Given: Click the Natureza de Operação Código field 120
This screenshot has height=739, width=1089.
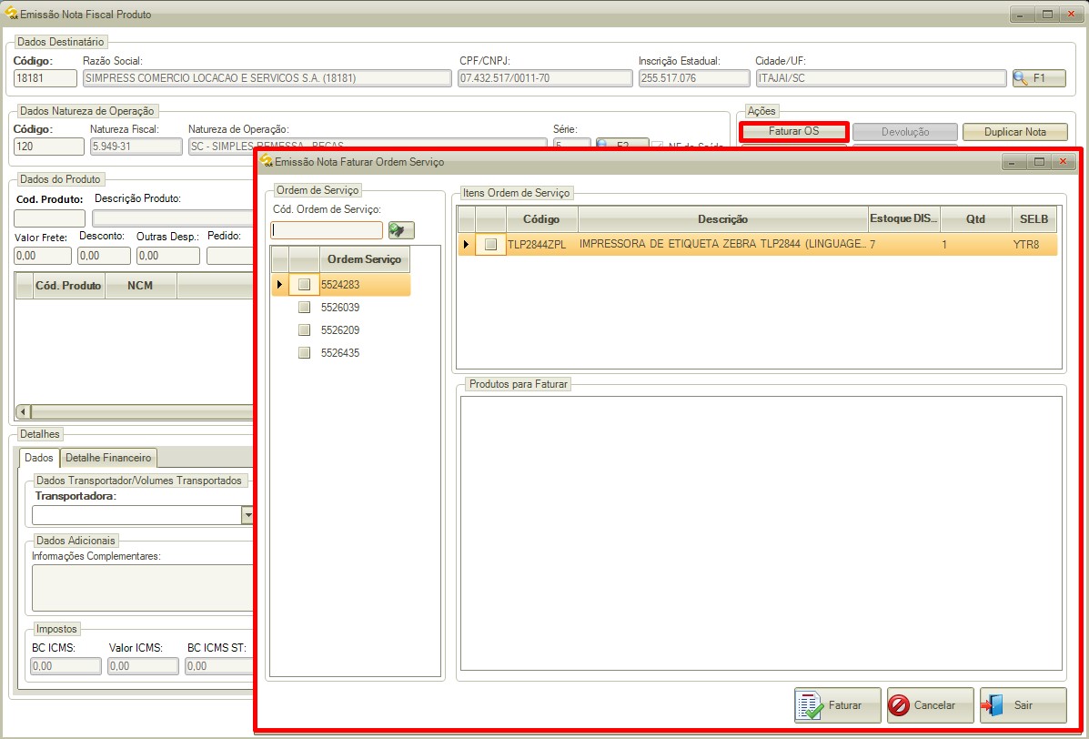Looking at the screenshot, I should click(x=48, y=147).
